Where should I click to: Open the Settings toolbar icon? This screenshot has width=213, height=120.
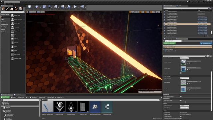coord(49,7)
